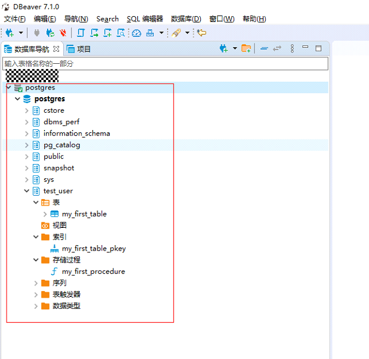Open the 帮助(H) menu
Screen dimensions: 369x359
[x=254, y=19]
